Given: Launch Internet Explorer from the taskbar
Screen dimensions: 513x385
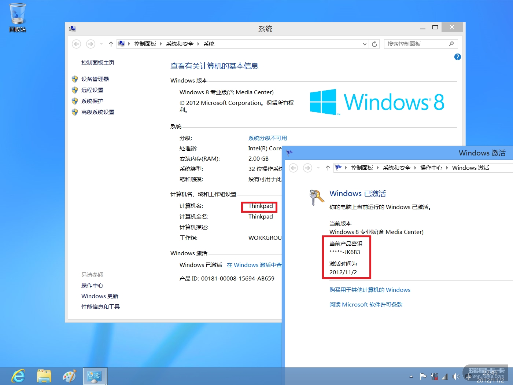Looking at the screenshot, I should pos(18,376).
